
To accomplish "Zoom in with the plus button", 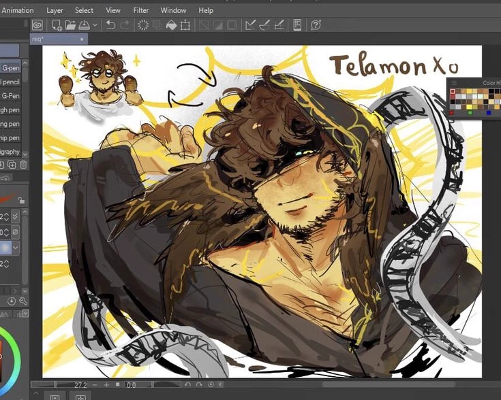I will pyautogui.click(x=106, y=384).
